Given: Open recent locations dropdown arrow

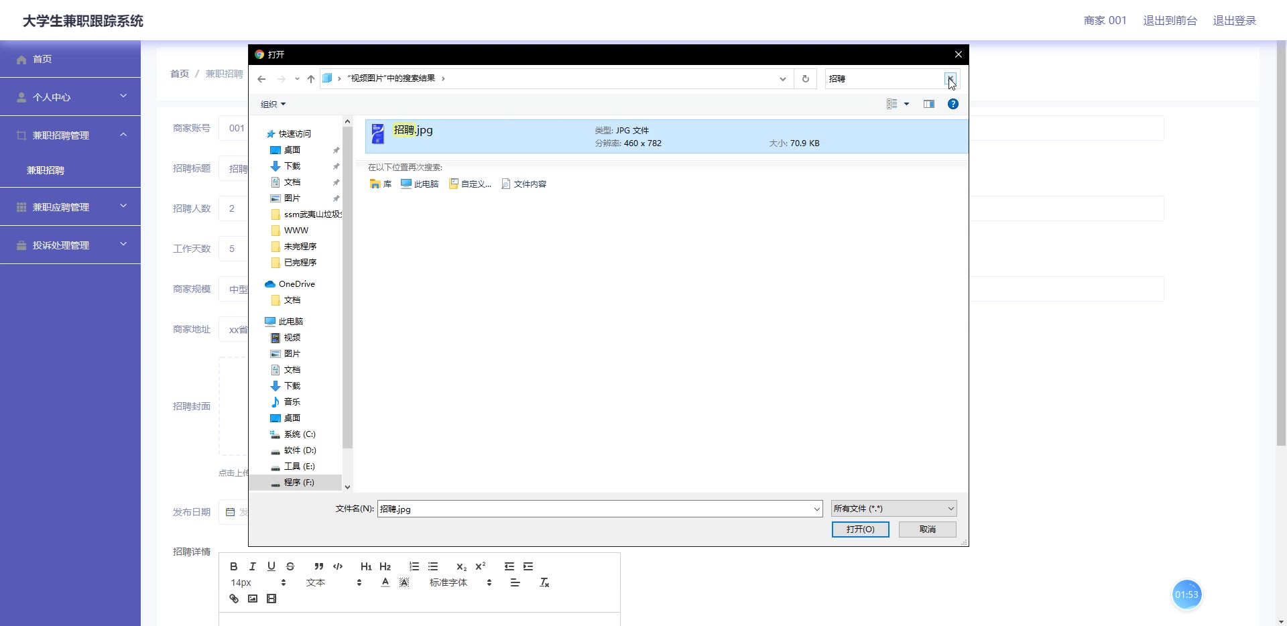Looking at the screenshot, I should [x=297, y=79].
